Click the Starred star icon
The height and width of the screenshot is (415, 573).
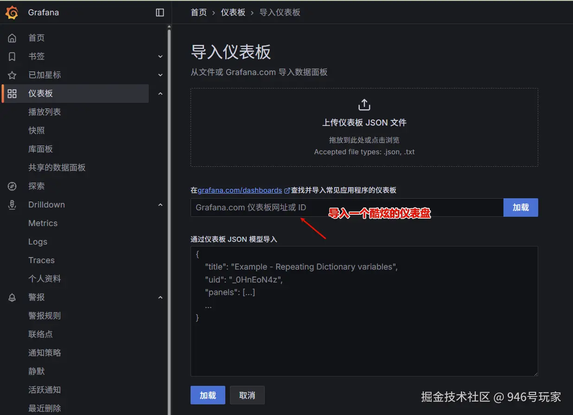[x=12, y=75]
